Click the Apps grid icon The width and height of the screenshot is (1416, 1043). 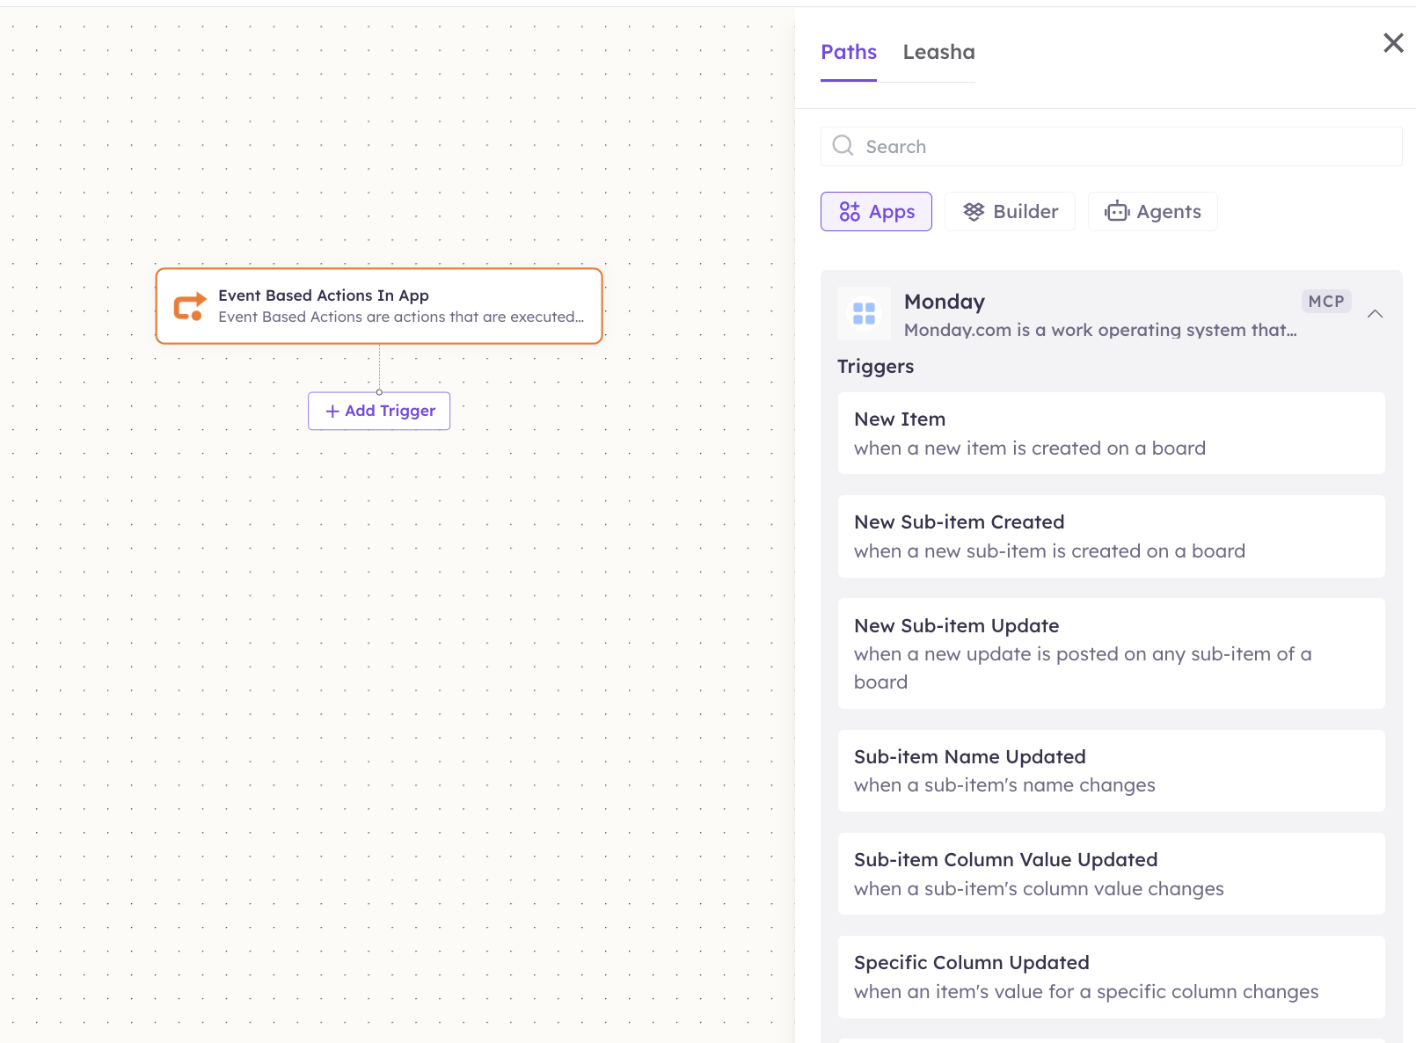pyautogui.click(x=849, y=211)
